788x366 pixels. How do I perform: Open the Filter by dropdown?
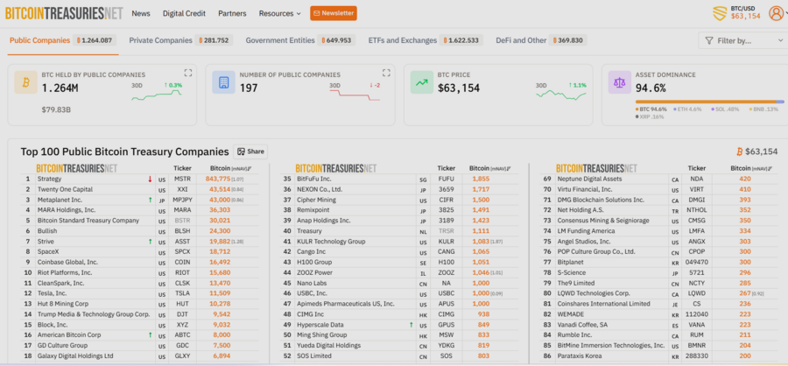click(742, 41)
